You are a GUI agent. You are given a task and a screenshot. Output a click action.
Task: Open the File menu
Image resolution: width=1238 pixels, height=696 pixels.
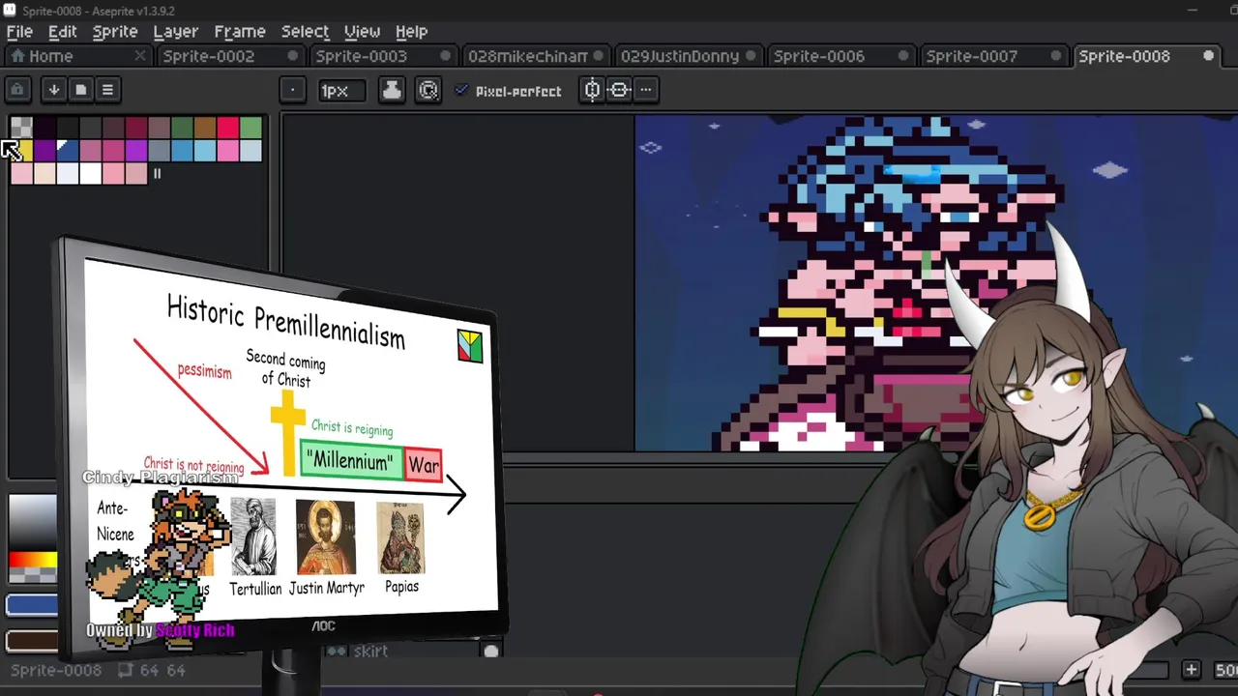(19, 31)
